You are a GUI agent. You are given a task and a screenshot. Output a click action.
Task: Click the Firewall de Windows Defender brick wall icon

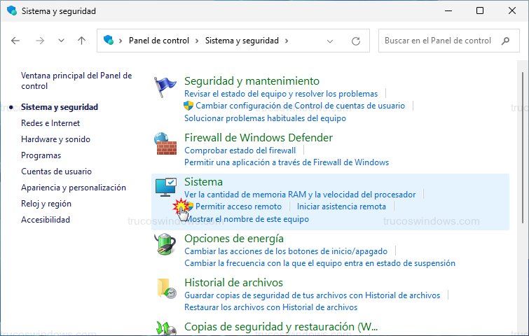(165, 144)
